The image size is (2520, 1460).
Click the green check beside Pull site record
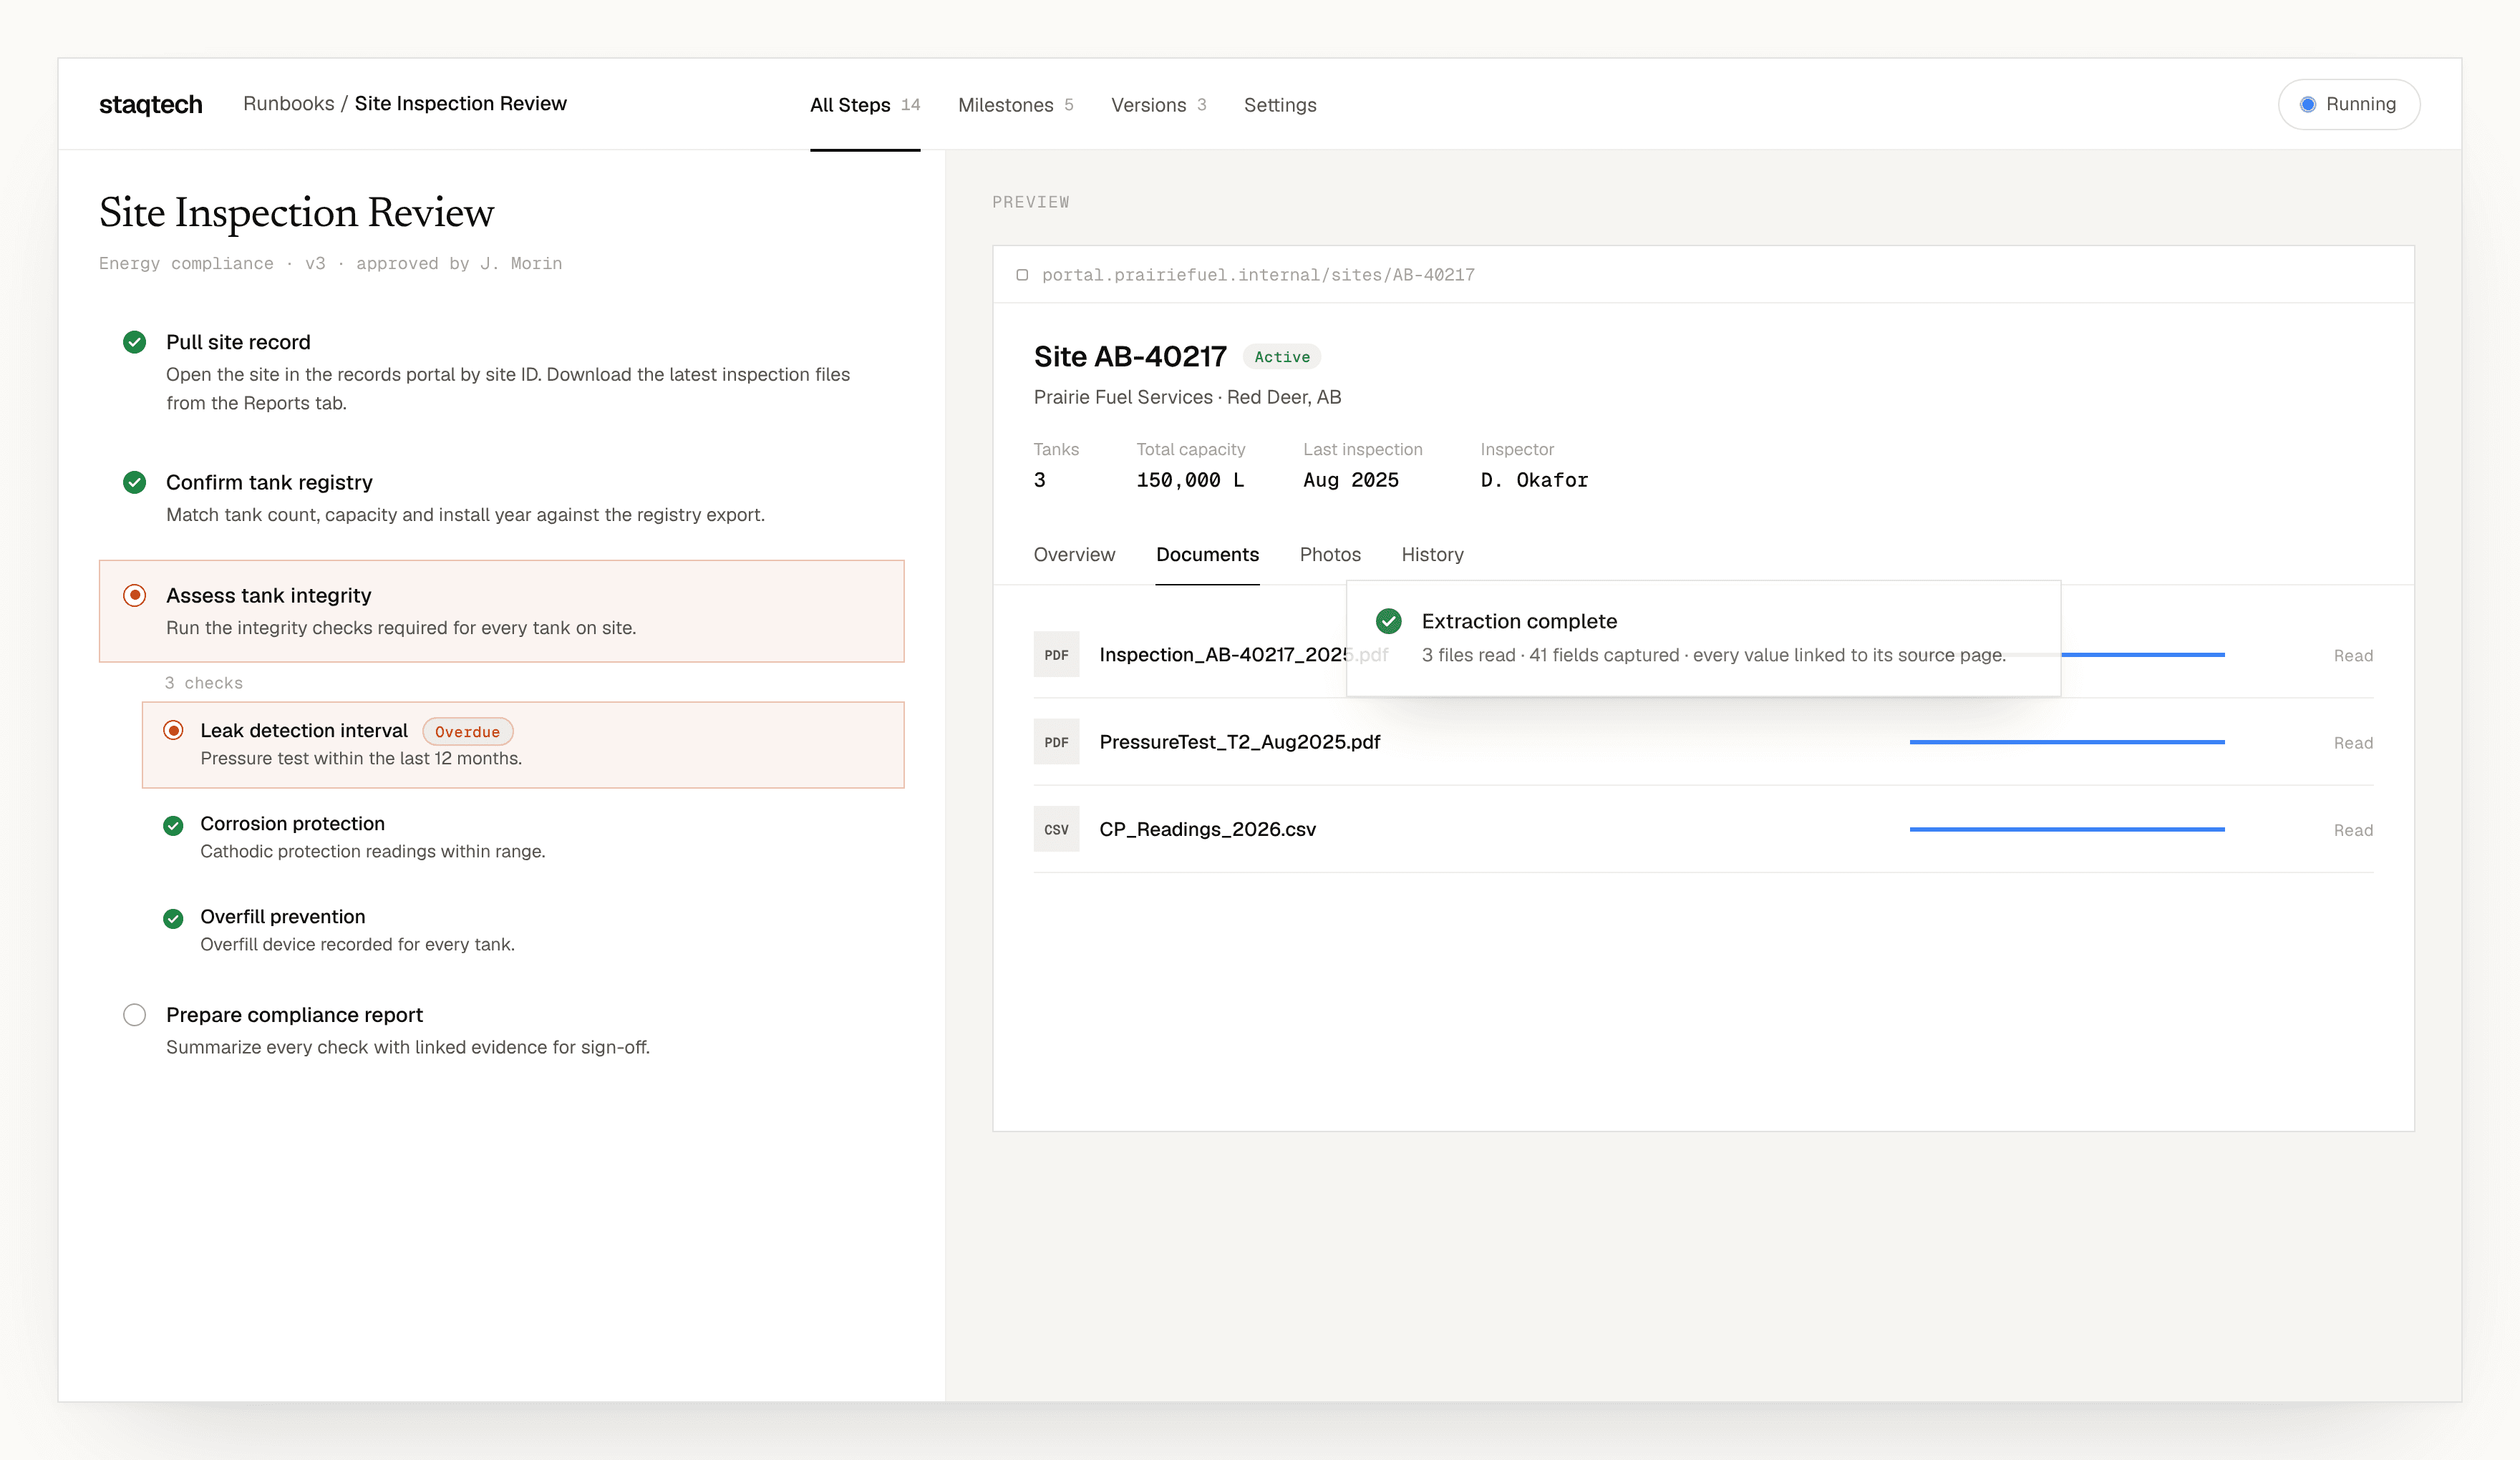point(134,342)
